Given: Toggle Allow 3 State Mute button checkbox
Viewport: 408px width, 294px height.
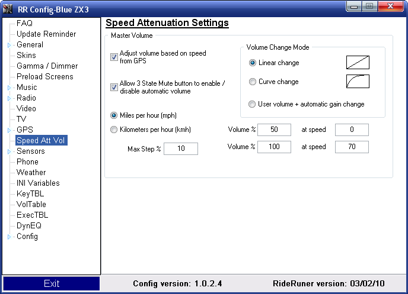Looking at the screenshot, I should coord(114,88).
